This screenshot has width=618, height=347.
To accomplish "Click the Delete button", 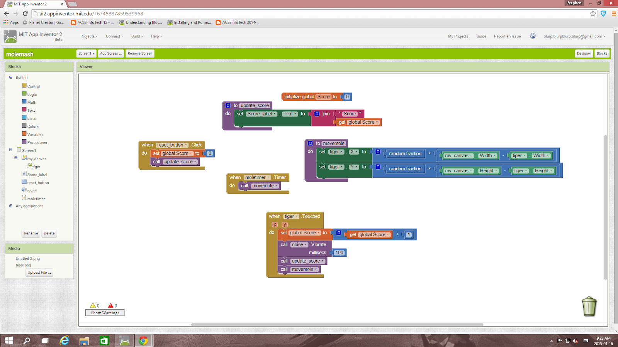I will (x=49, y=233).
